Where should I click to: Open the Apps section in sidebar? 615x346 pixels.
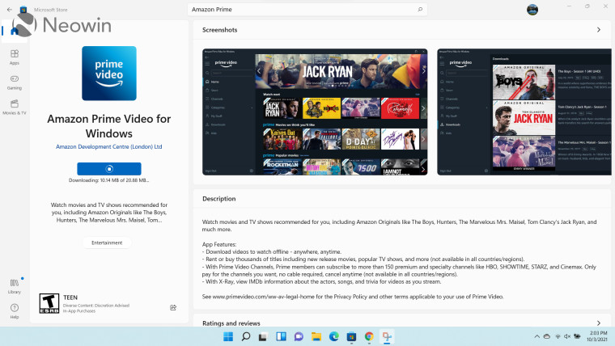(x=15, y=57)
